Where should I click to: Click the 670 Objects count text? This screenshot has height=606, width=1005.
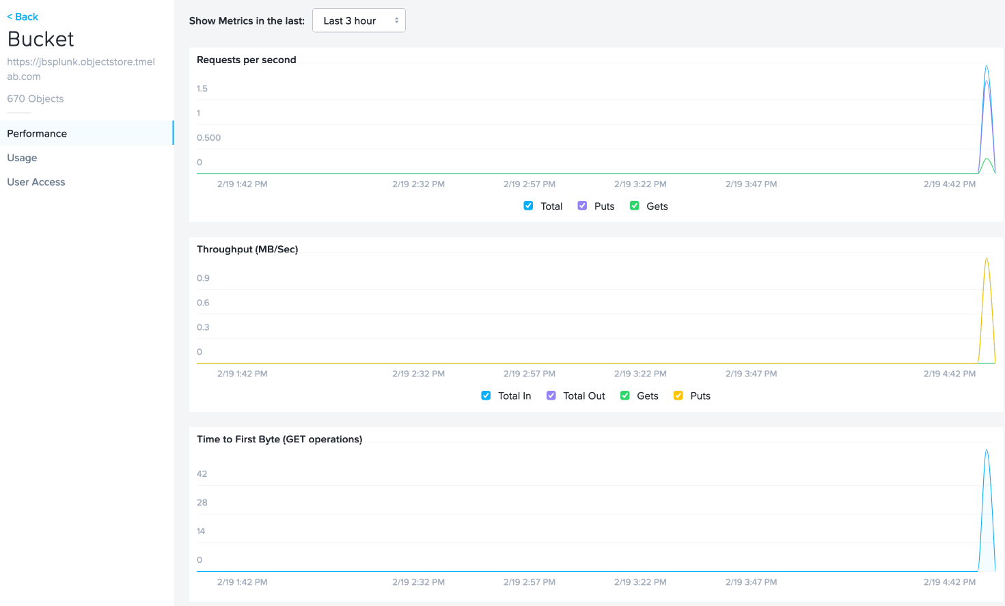36,98
